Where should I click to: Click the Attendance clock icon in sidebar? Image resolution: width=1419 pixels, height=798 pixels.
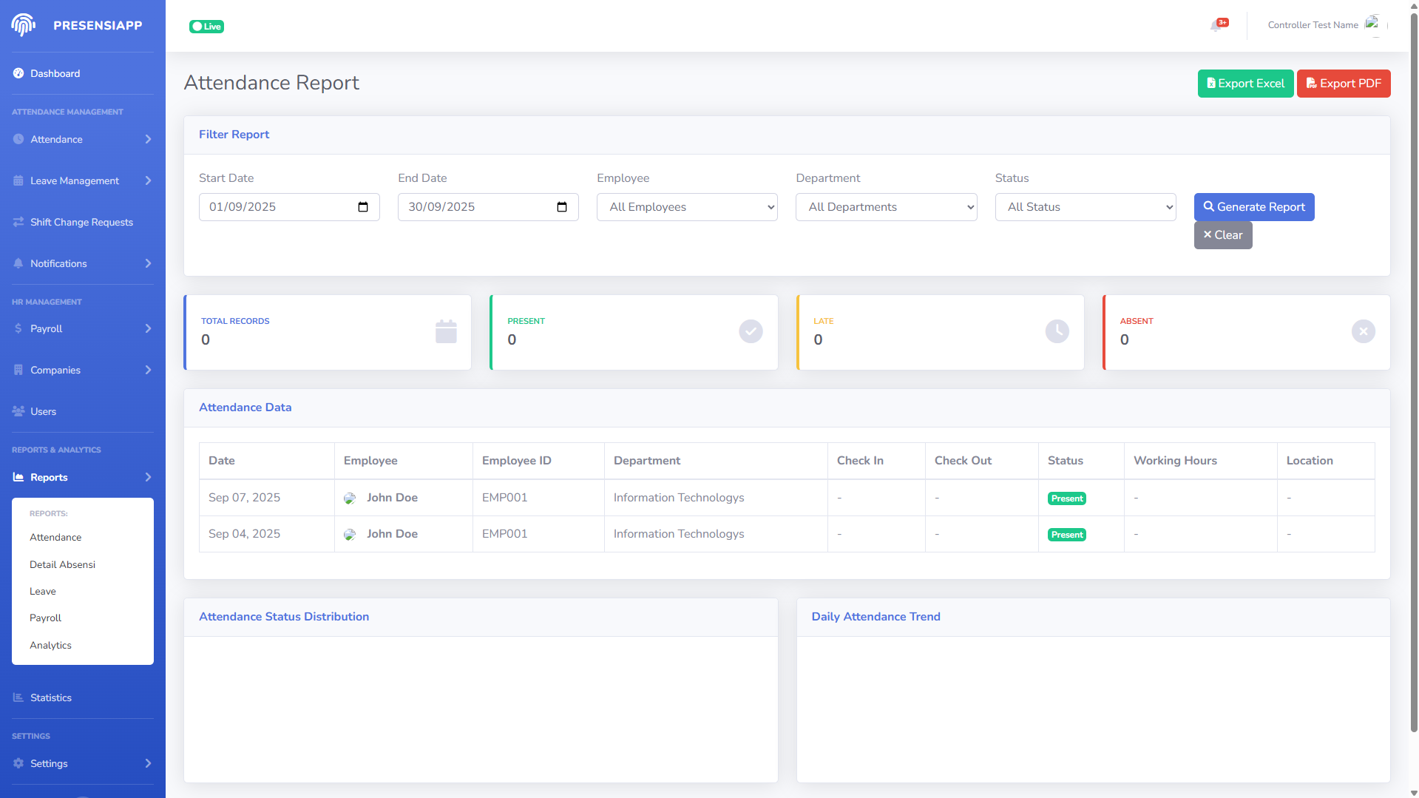[18, 139]
